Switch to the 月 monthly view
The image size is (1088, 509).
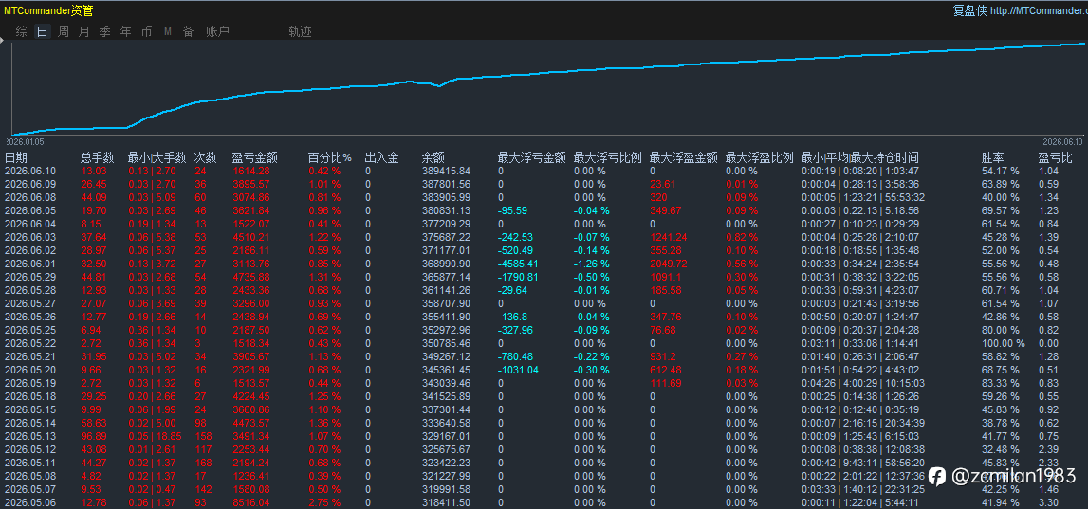[x=84, y=31]
